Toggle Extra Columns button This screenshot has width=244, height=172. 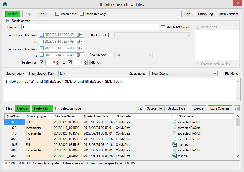220,108
